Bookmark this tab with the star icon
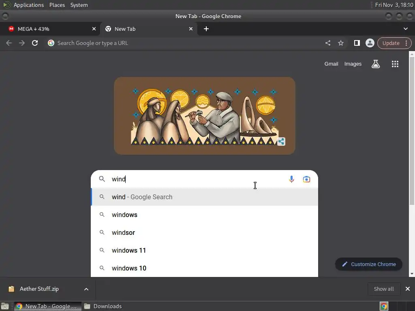The width and height of the screenshot is (415, 311). (x=340, y=43)
